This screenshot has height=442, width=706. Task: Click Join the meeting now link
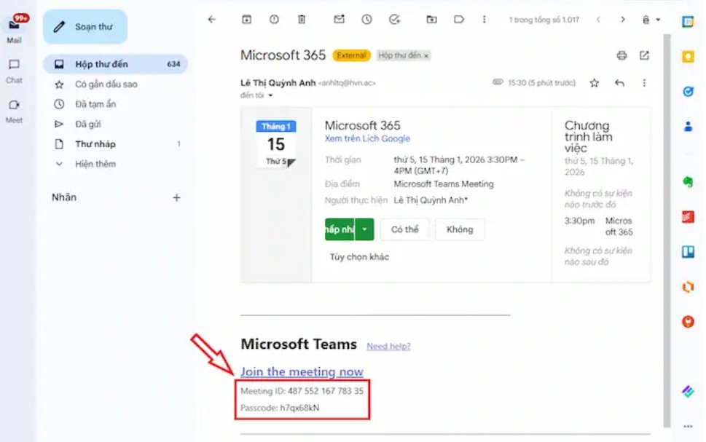[x=302, y=371]
